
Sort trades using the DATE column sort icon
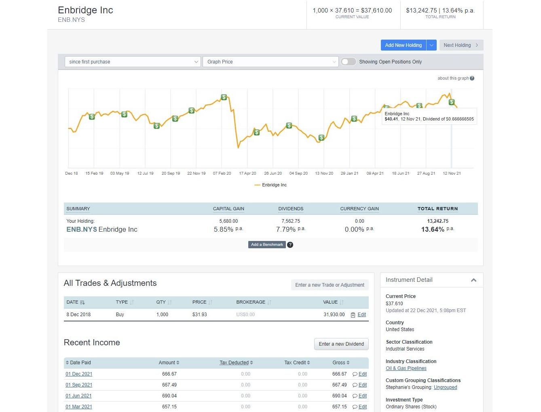tap(82, 302)
